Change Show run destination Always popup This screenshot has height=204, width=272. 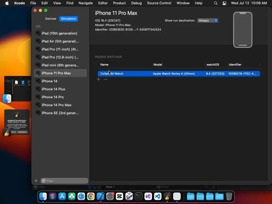click(208, 20)
